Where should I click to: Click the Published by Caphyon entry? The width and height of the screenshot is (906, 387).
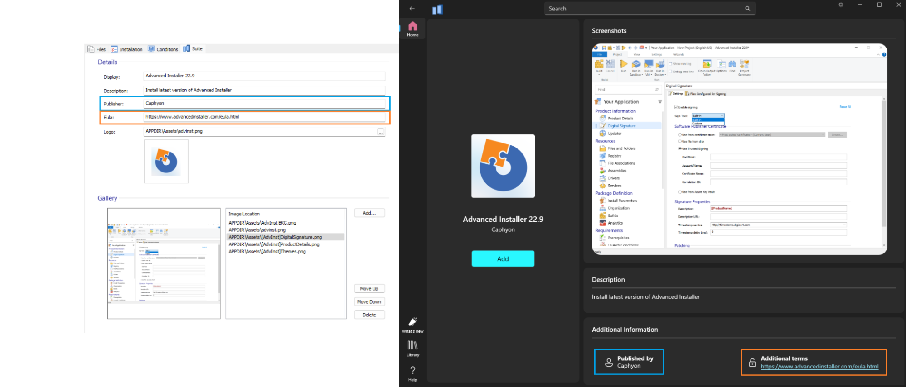[x=629, y=362]
